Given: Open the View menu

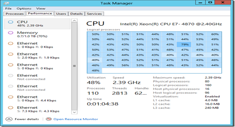Looking at the screenshot, I should [41, 8].
